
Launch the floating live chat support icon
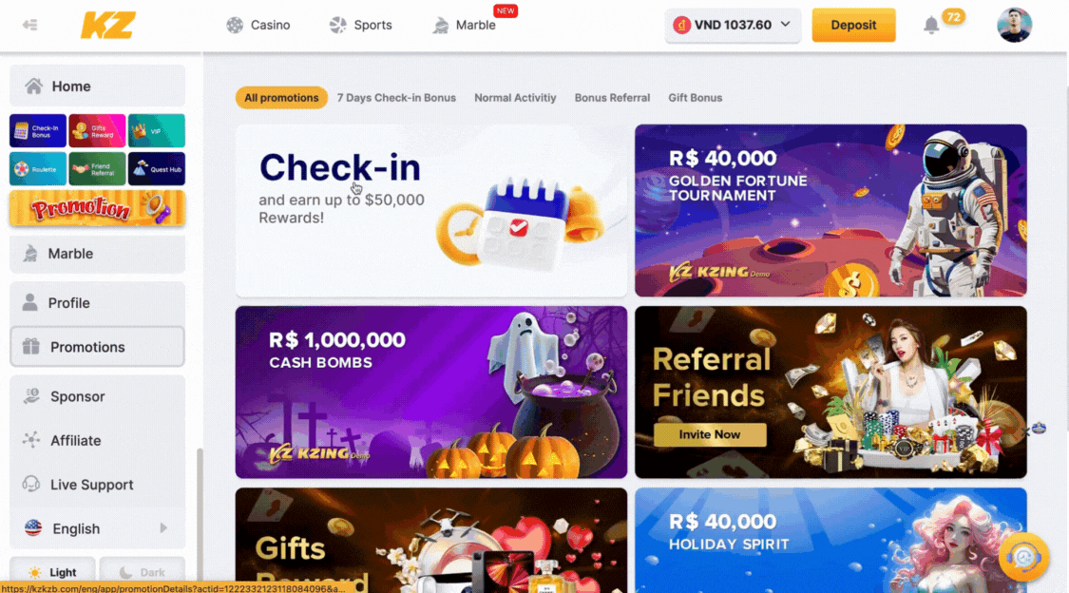tap(1023, 558)
